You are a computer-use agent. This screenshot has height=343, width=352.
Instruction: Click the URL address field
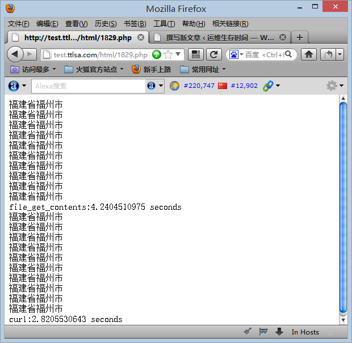[x=100, y=54]
